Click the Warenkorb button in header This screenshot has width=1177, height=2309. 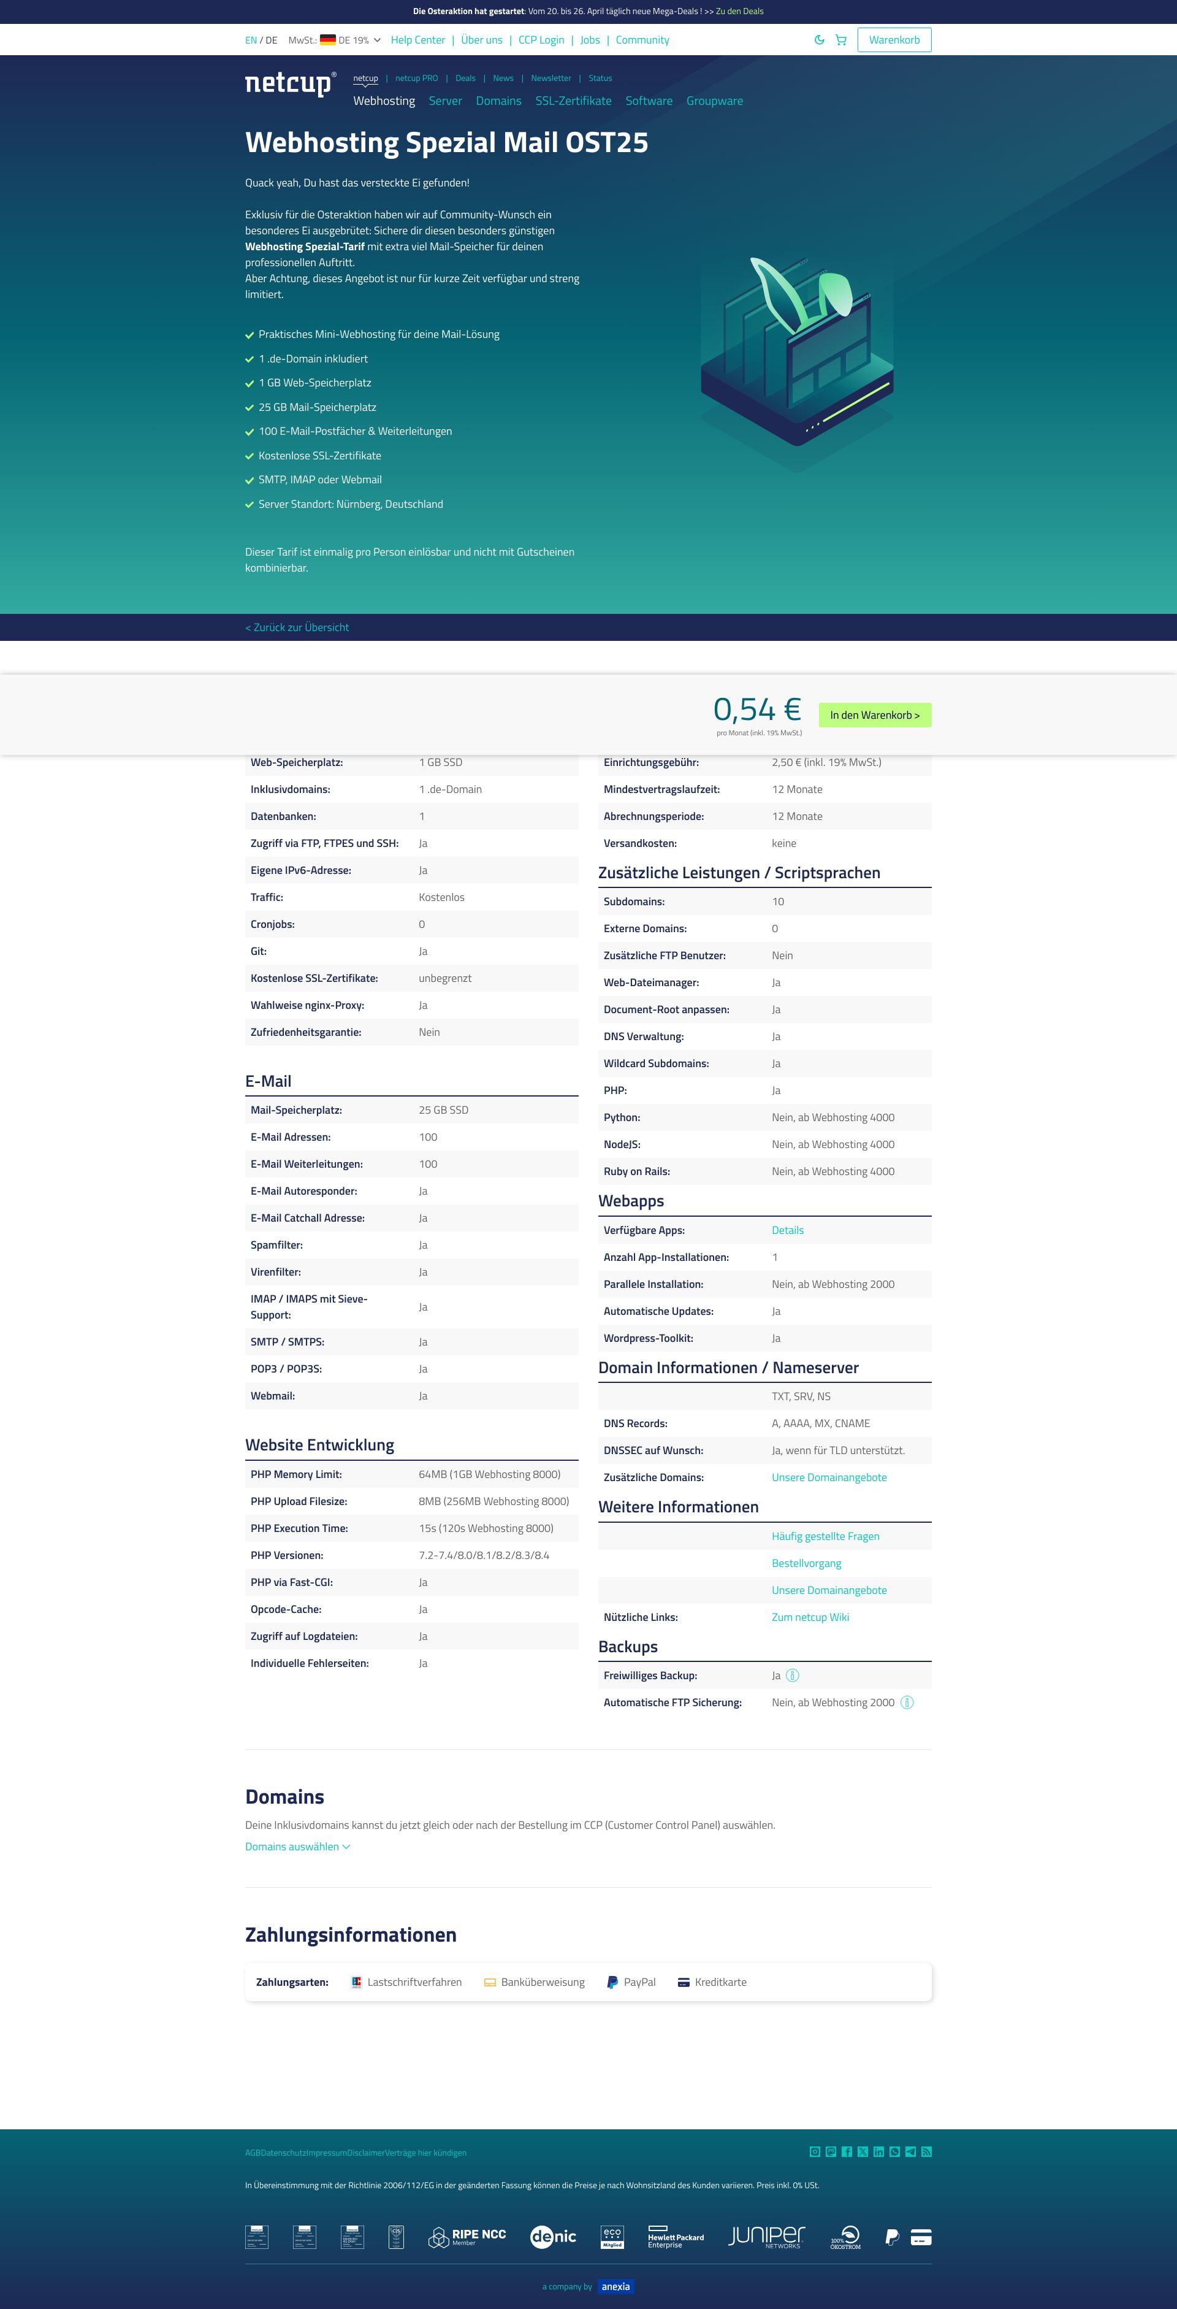pos(894,40)
